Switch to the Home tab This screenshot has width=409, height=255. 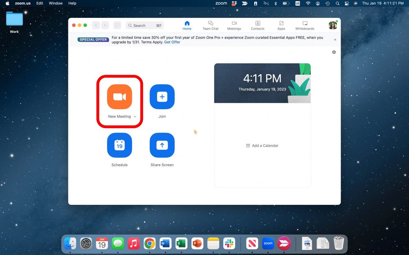pos(187,25)
